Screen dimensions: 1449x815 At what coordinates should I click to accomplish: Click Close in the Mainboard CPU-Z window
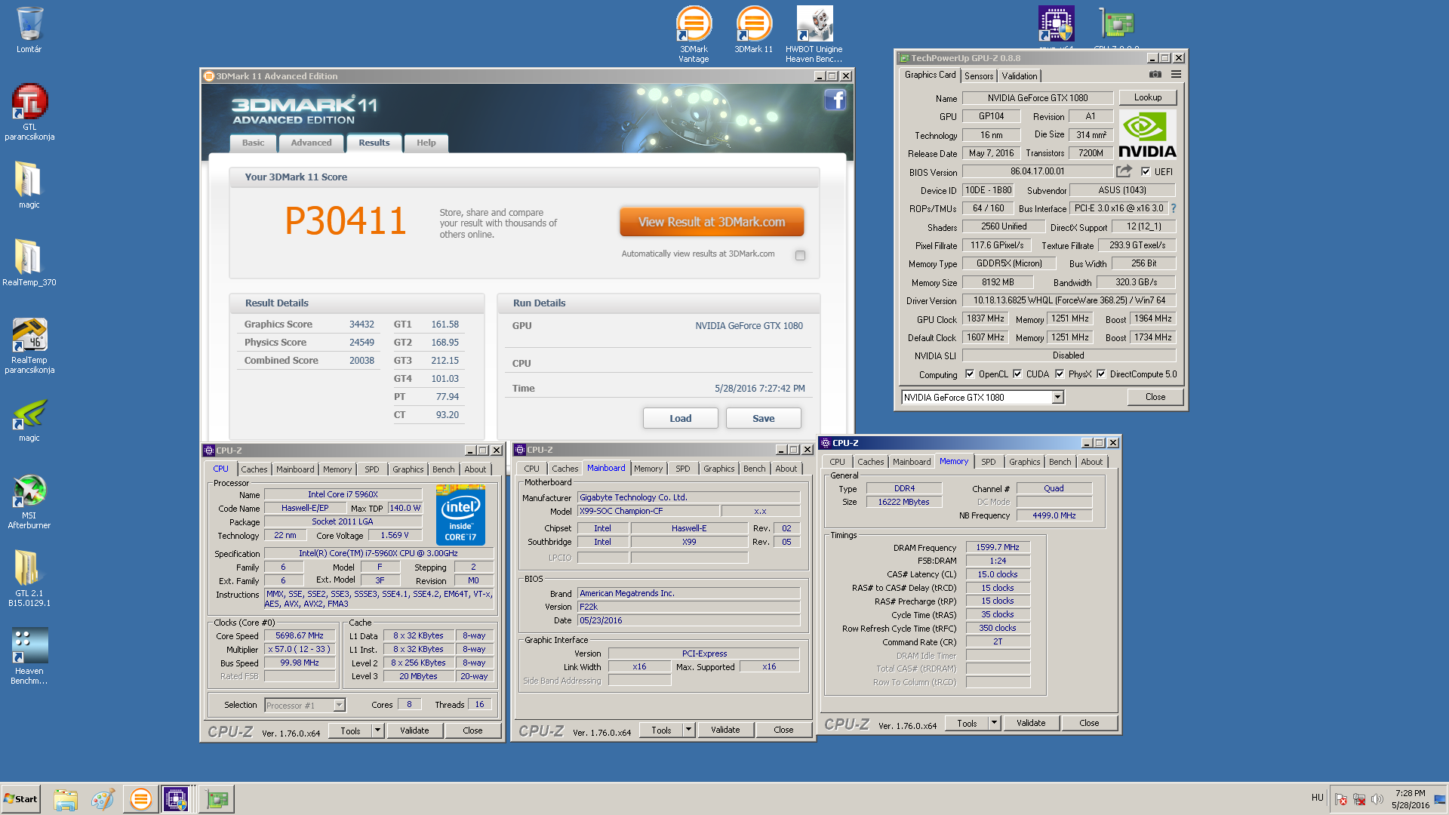pos(783,730)
